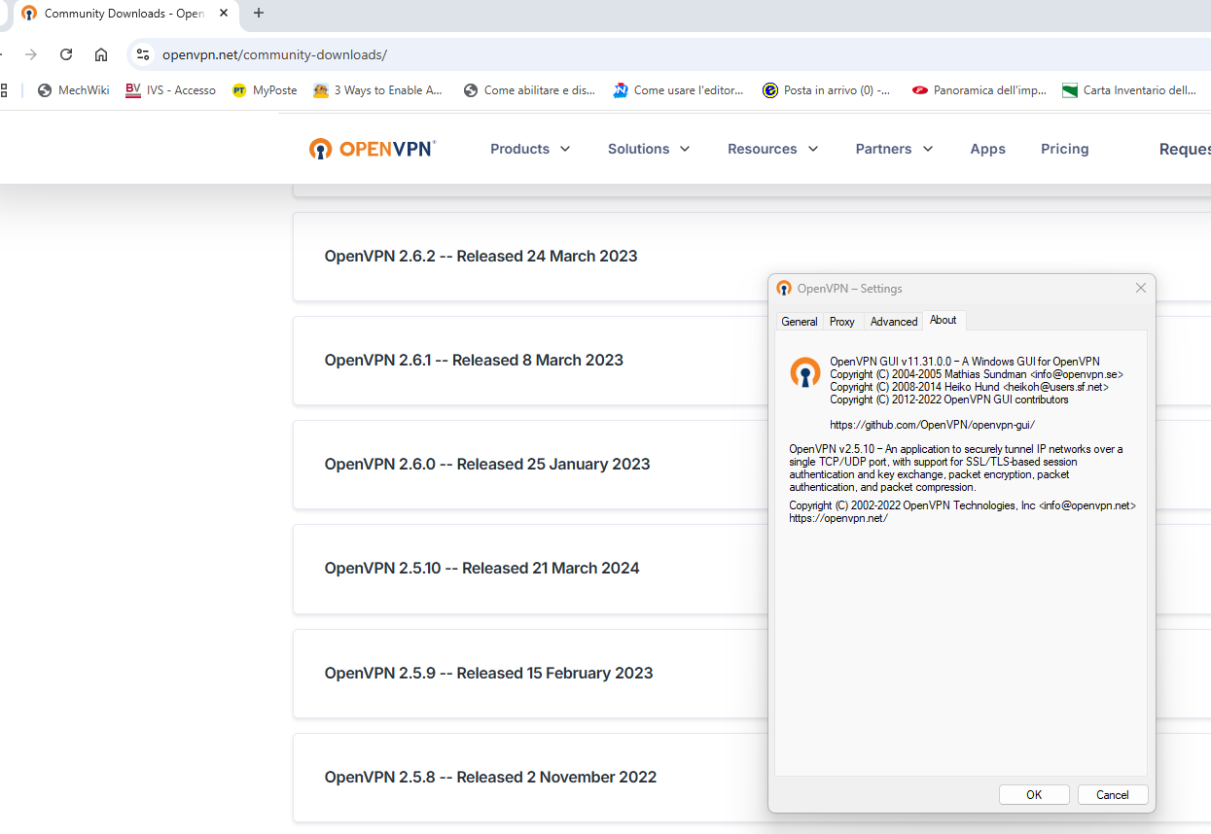The width and height of the screenshot is (1211, 834).
Task: Open site information icon in address bar
Action: point(143,54)
